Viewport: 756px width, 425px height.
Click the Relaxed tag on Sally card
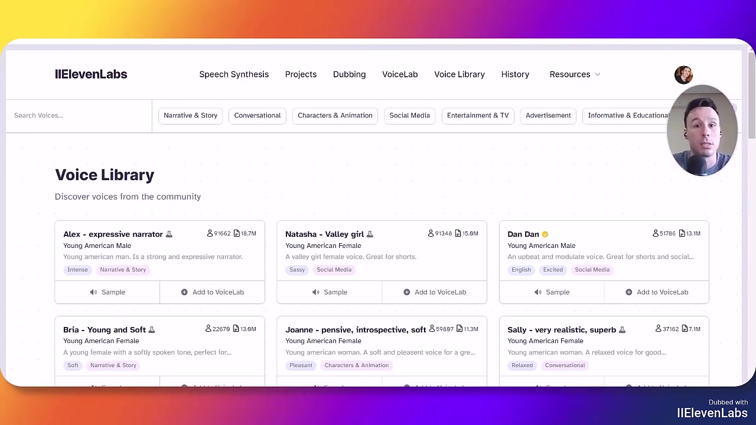pyautogui.click(x=522, y=365)
